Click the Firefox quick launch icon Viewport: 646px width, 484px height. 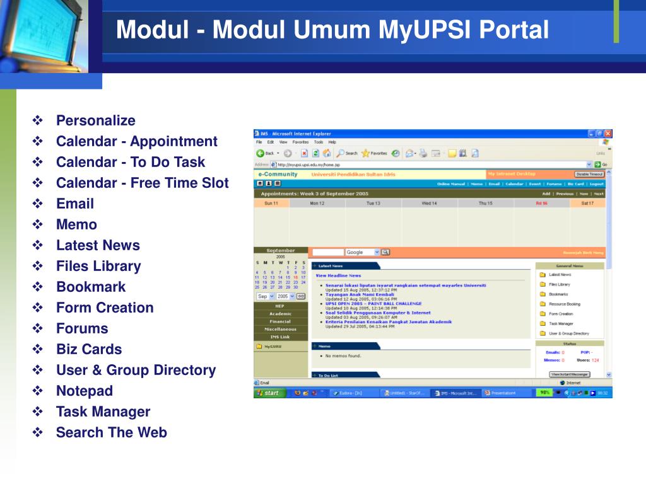click(298, 393)
